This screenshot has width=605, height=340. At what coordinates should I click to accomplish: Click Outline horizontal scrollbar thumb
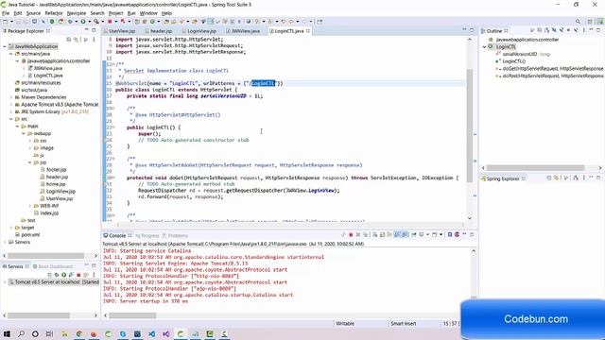click(536, 168)
